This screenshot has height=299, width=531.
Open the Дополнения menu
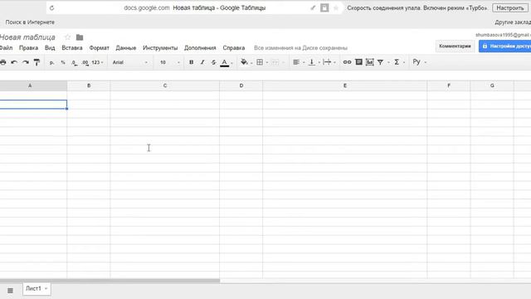pos(200,48)
